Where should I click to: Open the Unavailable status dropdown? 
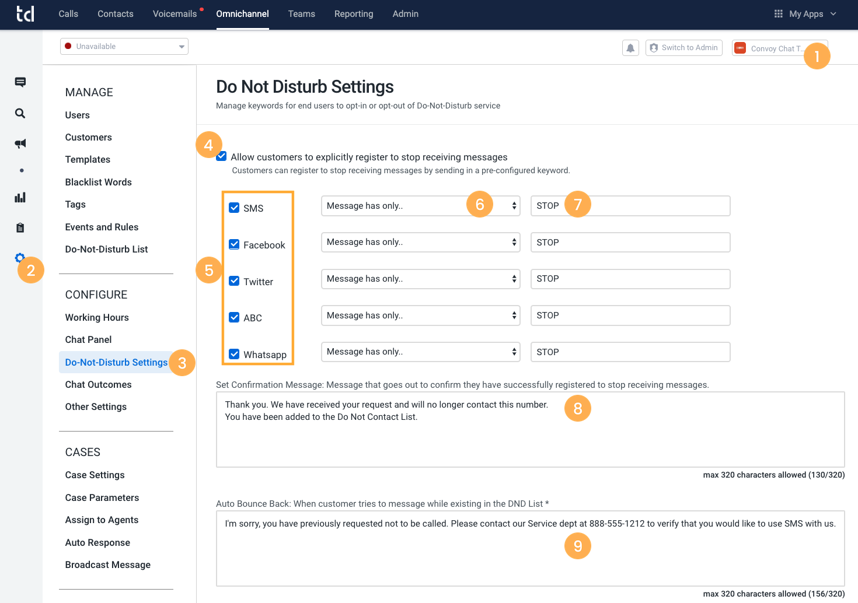(x=124, y=47)
